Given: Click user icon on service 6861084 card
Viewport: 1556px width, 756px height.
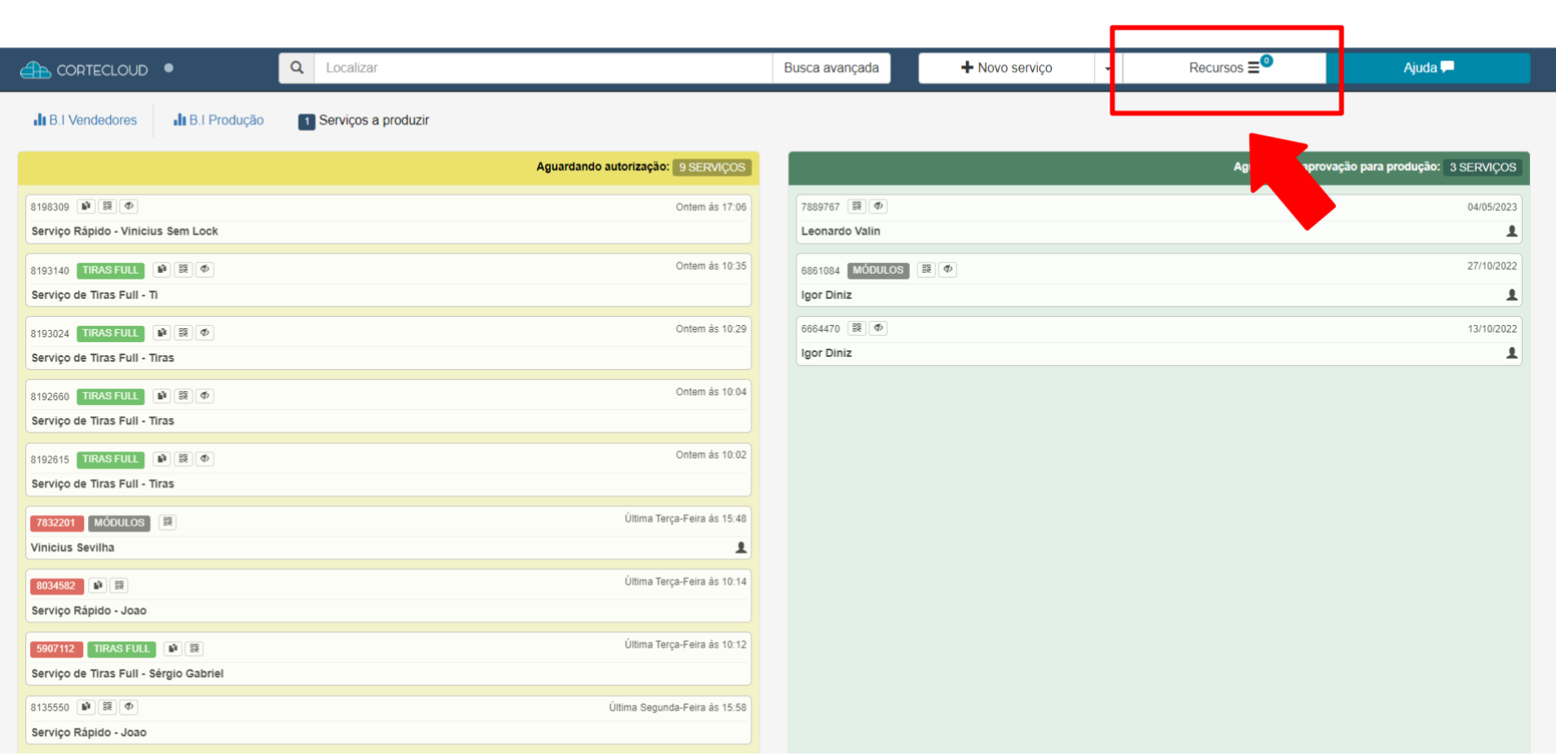Looking at the screenshot, I should click(x=1511, y=295).
